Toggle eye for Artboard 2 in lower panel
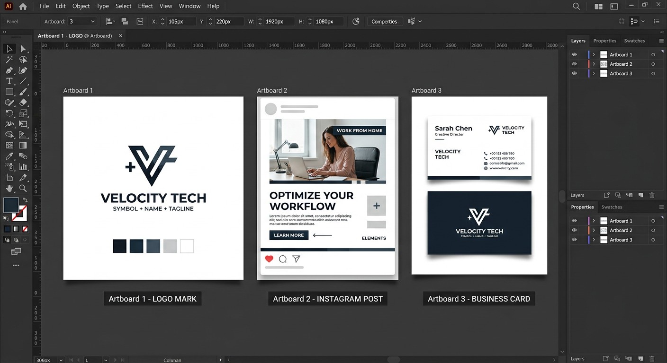This screenshot has width=667, height=363. [x=574, y=230]
